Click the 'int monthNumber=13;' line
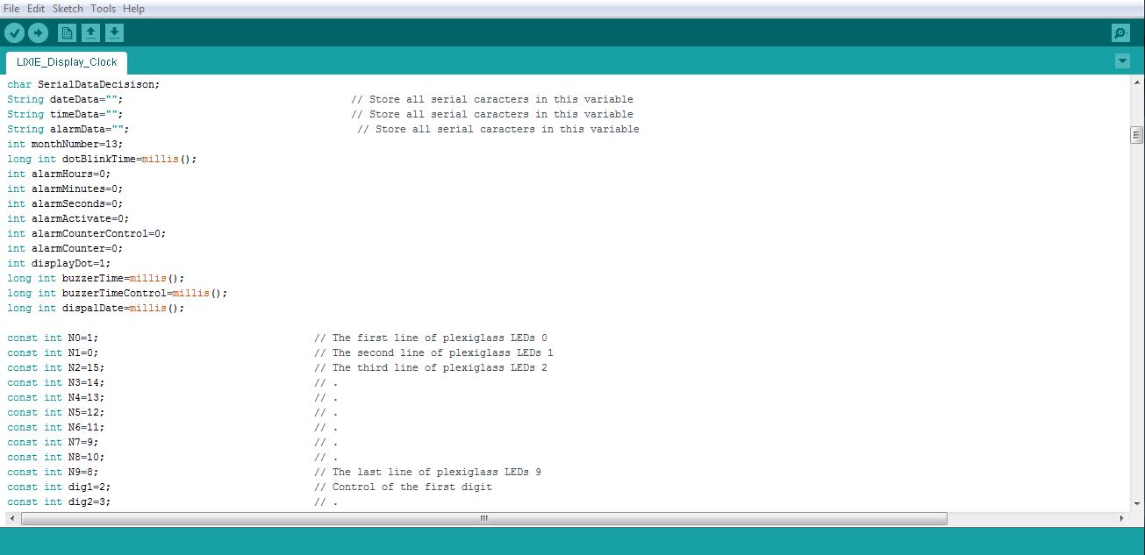 [x=65, y=145]
